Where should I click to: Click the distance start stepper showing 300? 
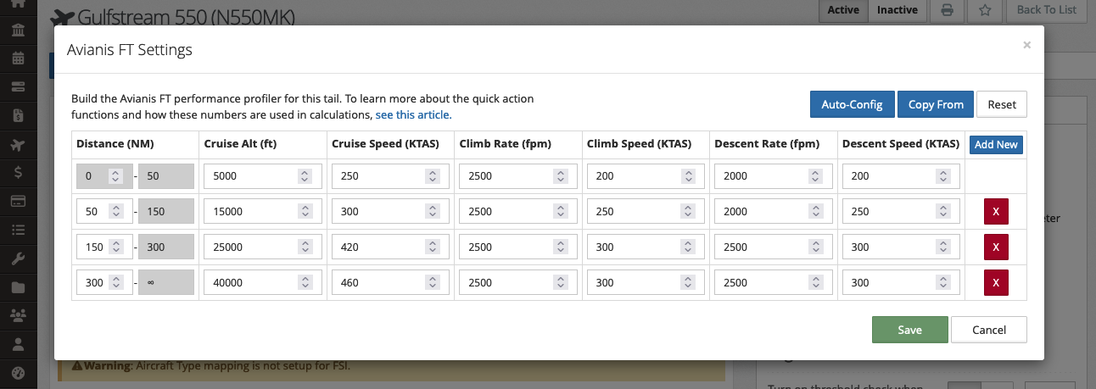pyautogui.click(x=116, y=283)
